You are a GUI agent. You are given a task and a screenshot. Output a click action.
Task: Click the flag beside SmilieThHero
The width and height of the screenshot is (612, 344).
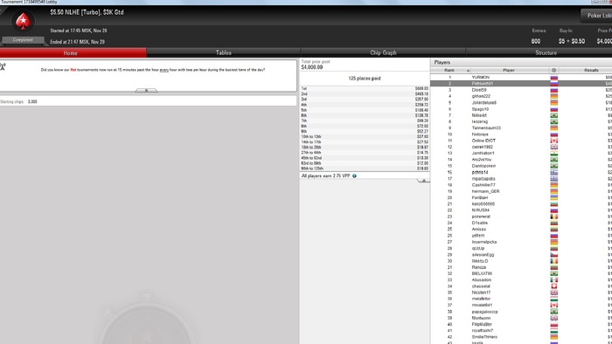click(553, 337)
